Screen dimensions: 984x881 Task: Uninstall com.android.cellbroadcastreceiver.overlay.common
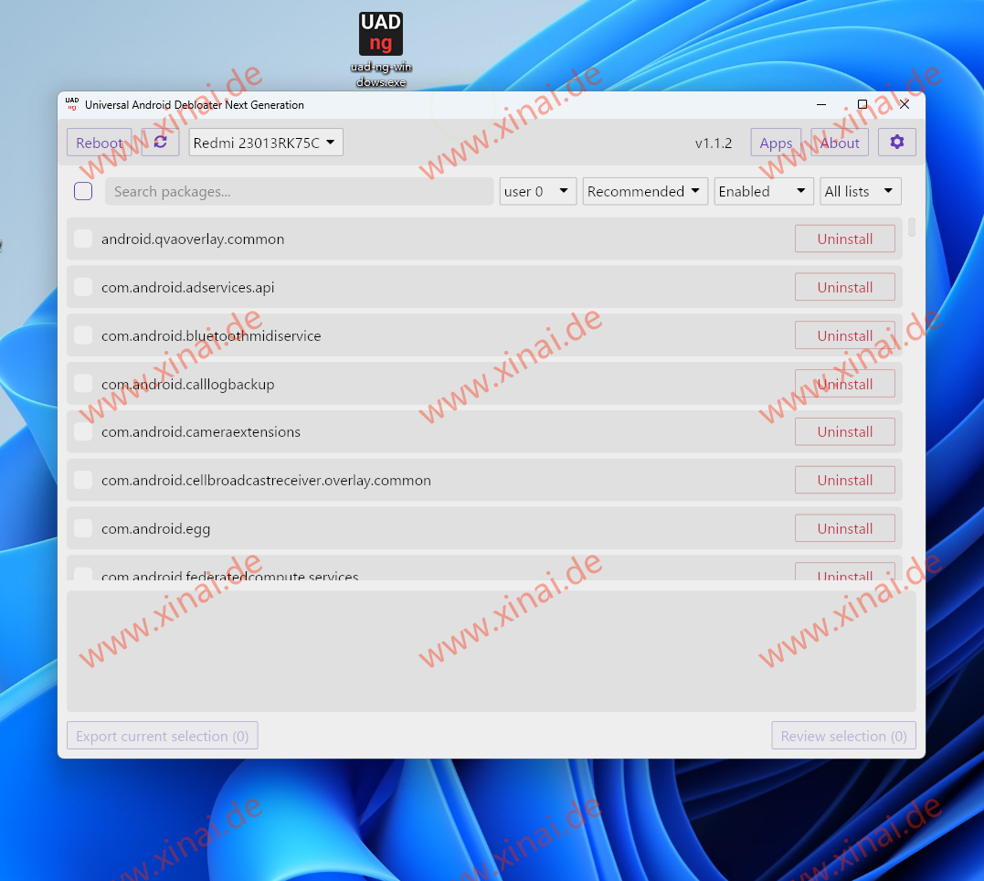click(845, 481)
